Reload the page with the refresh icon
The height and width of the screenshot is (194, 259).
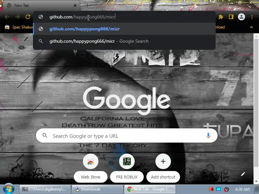pos(28,17)
